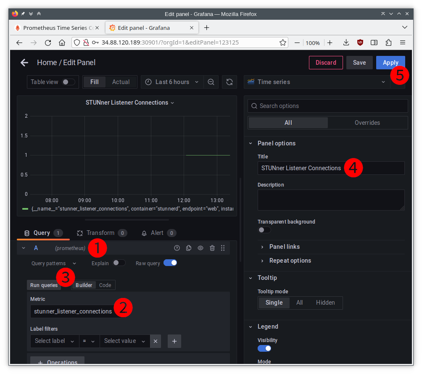
Task: Collapse the Tooltip section
Action: (251, 278)
